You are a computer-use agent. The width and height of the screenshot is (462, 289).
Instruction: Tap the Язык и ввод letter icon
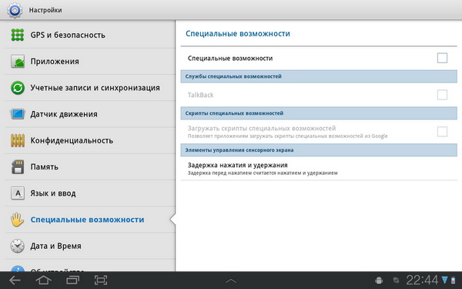pyautogui.click(x=18, y=193)
